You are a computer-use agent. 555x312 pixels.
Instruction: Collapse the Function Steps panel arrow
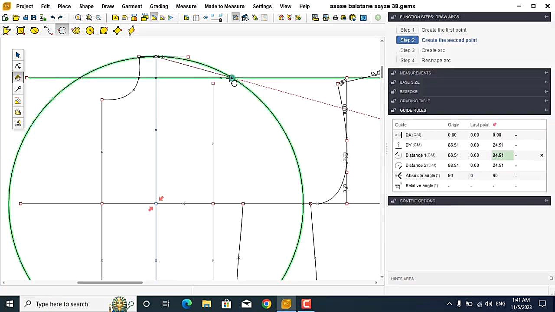[x=546, y=17]
